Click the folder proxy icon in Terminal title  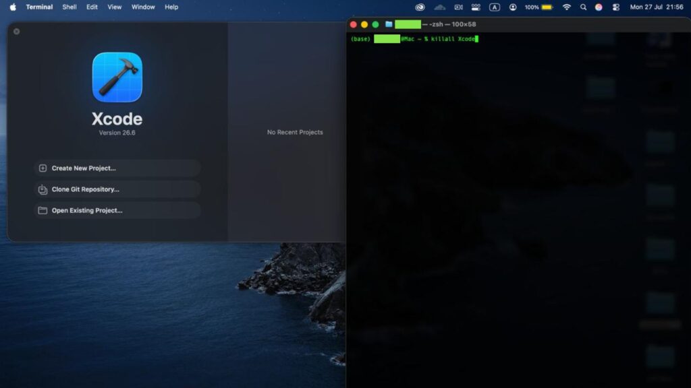[389, 24]
